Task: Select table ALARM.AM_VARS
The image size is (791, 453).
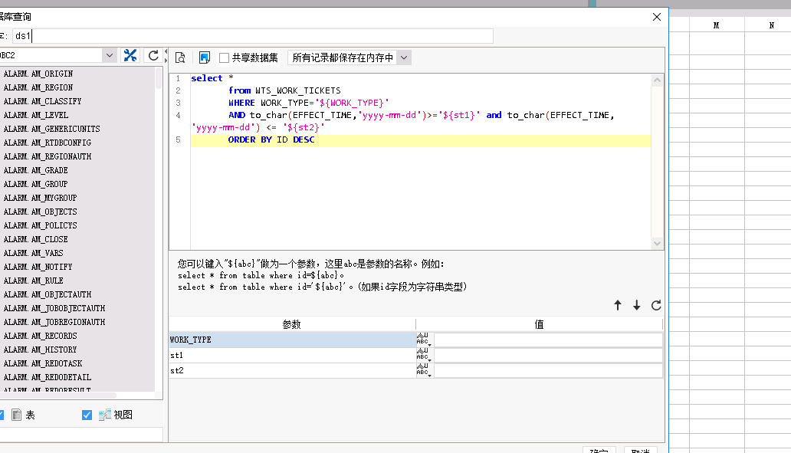Action: [x=33, y=253]
